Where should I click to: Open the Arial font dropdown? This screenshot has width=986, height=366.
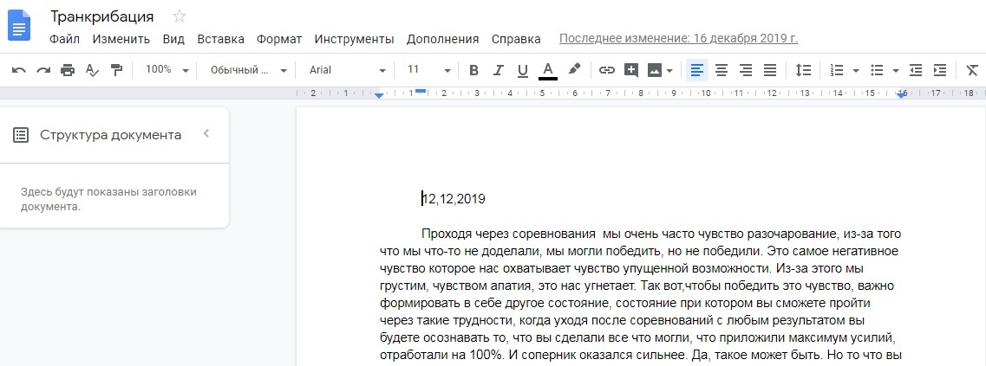coord(347,70)
